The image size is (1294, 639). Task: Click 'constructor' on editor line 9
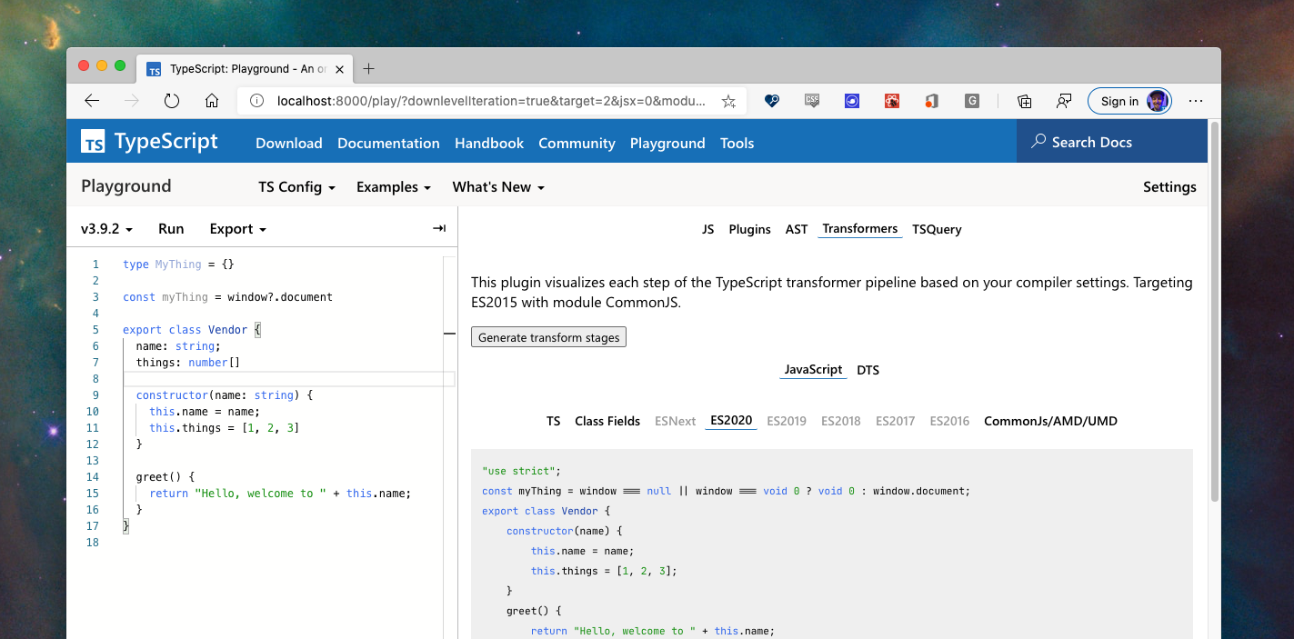[x=172, y=395]
